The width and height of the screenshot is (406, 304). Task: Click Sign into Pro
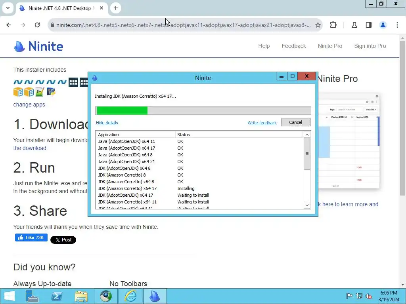pos(370,46)
